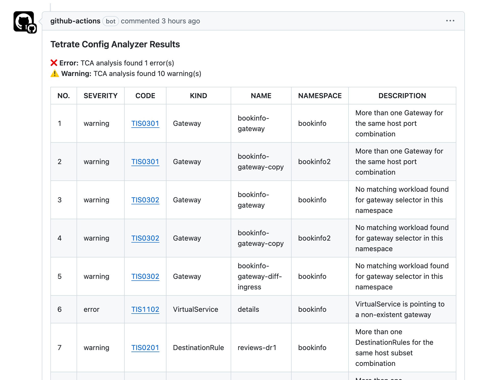Click the DestinationRule kind cell
This screenshot has width=482, height=380.
coord(198,348)
